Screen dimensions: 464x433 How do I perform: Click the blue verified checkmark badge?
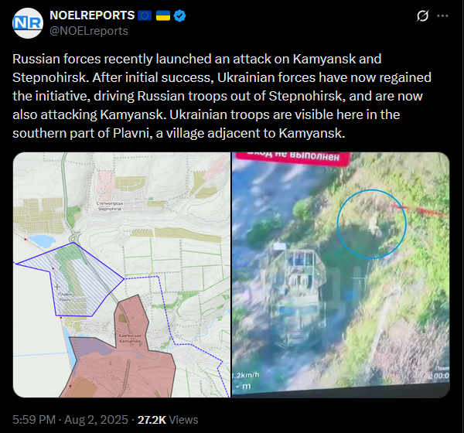[179, 15]
